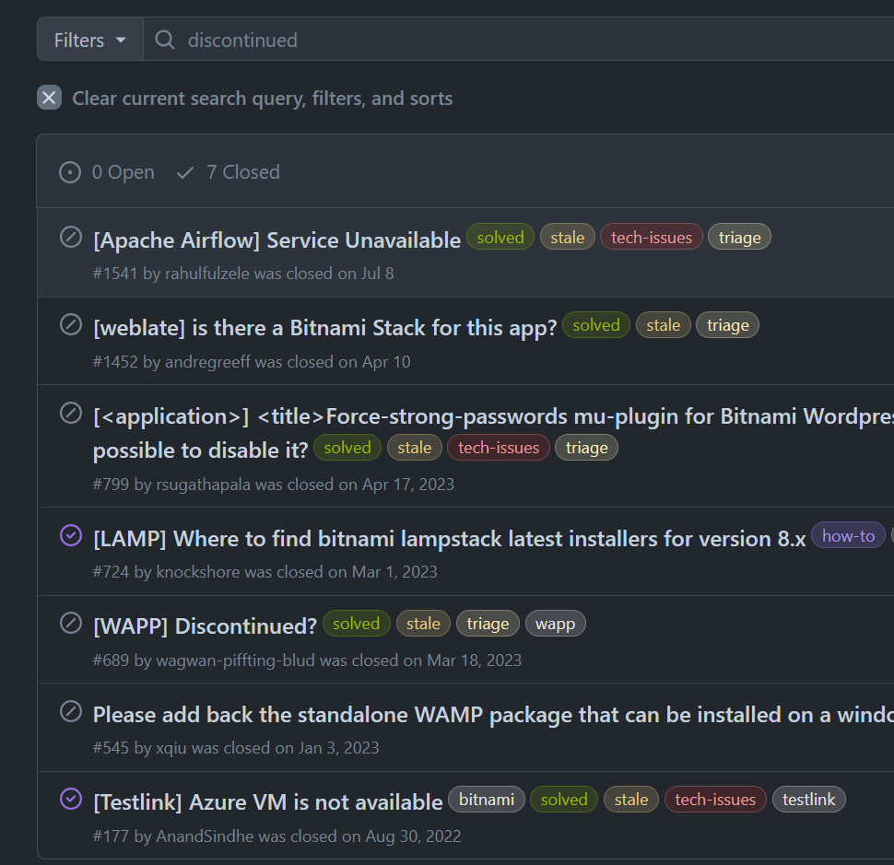Click the clear search X icon
This screenshot has width=894, height=865.
[50, 98]
